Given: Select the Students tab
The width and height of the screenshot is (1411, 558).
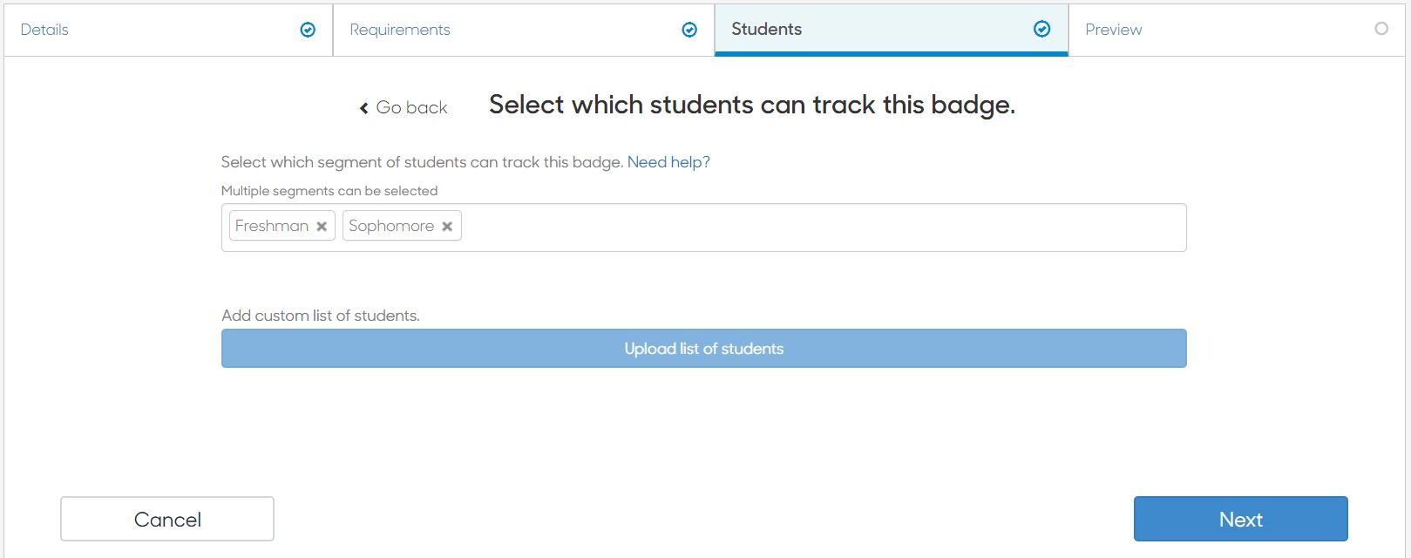Looking at the screenshot, I should click(x=892, y=30).
